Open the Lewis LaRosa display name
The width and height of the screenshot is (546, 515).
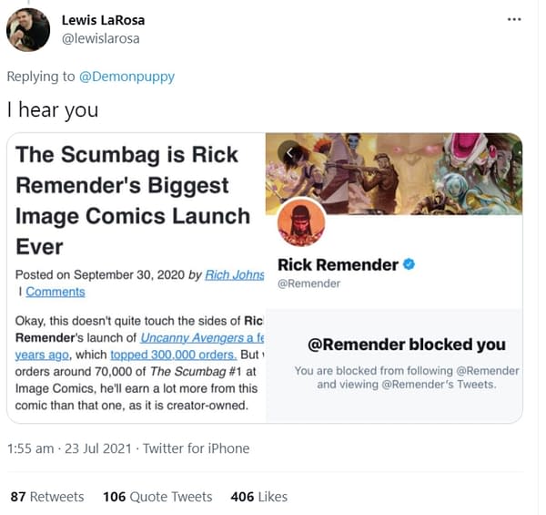point(103,20)
